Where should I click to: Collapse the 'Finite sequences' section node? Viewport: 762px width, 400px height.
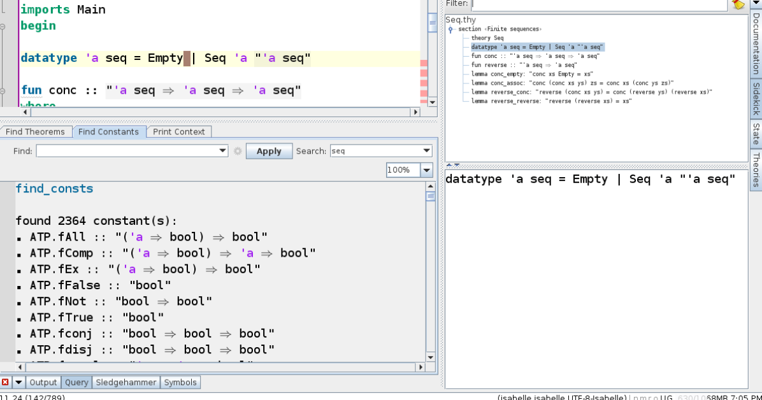(x=451, y=29)
